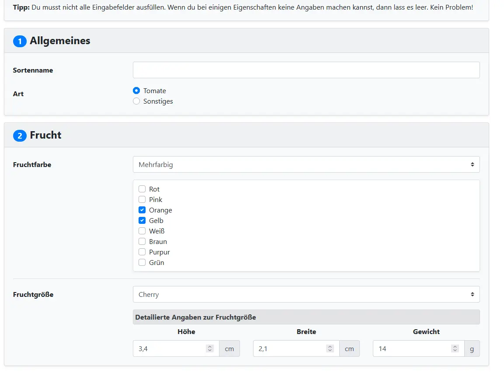Click the Sortenname text input field
This screenshot has width=504, height=376.
pyautogui.click(x=306, y=70)
